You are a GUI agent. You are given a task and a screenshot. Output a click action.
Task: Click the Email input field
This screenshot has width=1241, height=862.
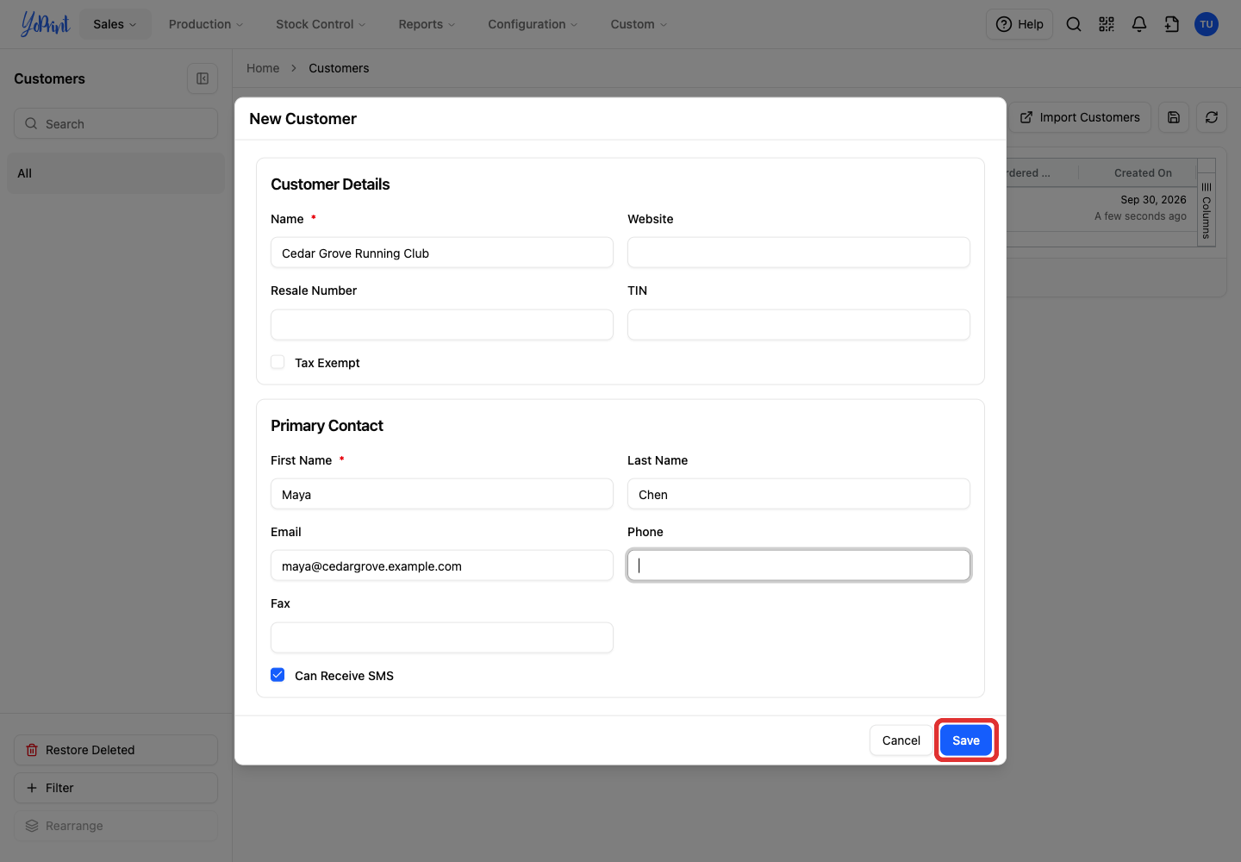tap(442, 565)
